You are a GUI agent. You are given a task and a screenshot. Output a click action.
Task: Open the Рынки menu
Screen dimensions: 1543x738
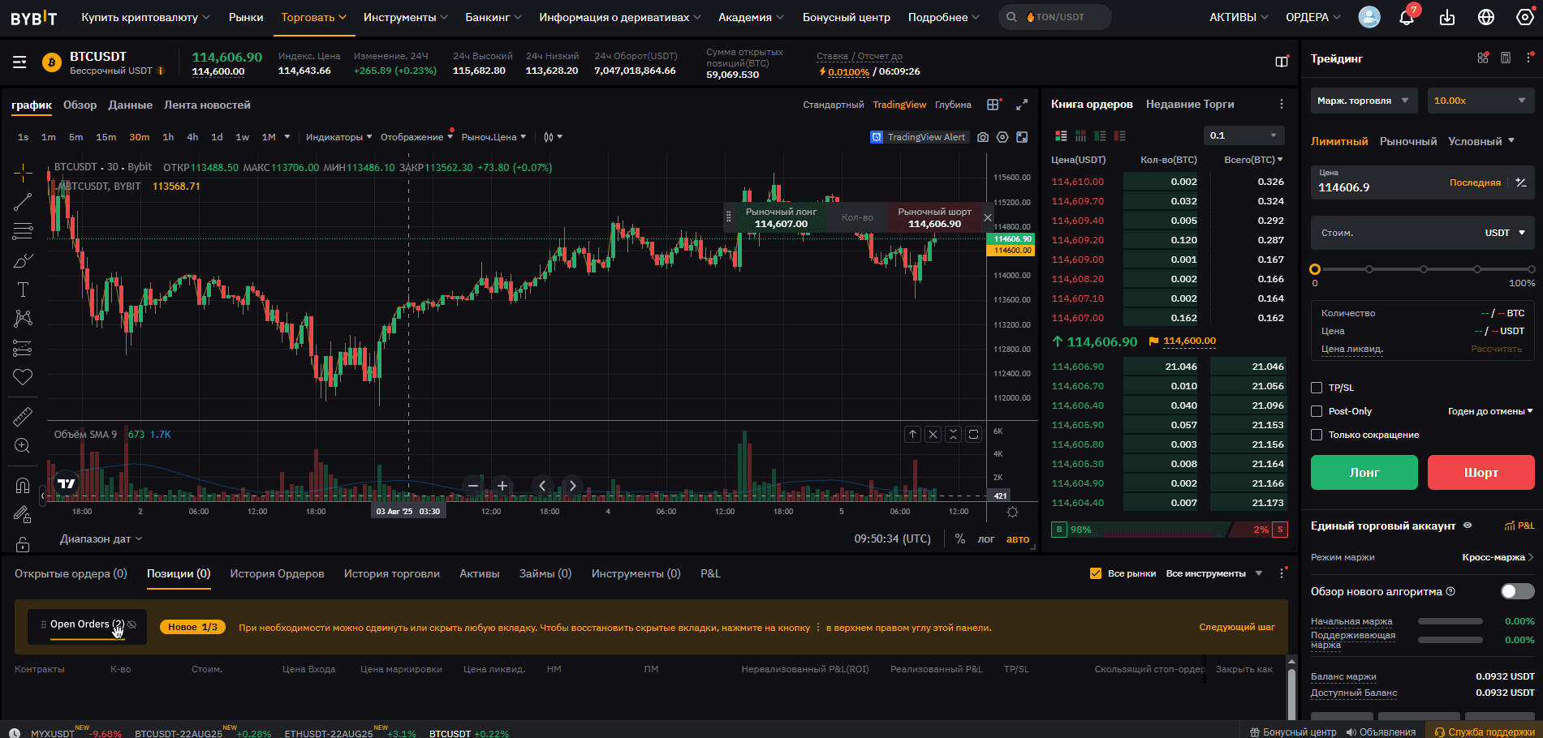tap(246, 17)
